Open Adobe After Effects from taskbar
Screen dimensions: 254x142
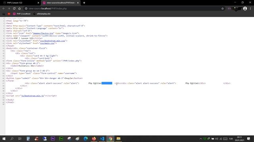pyautogui.click(x=53, y=138)
